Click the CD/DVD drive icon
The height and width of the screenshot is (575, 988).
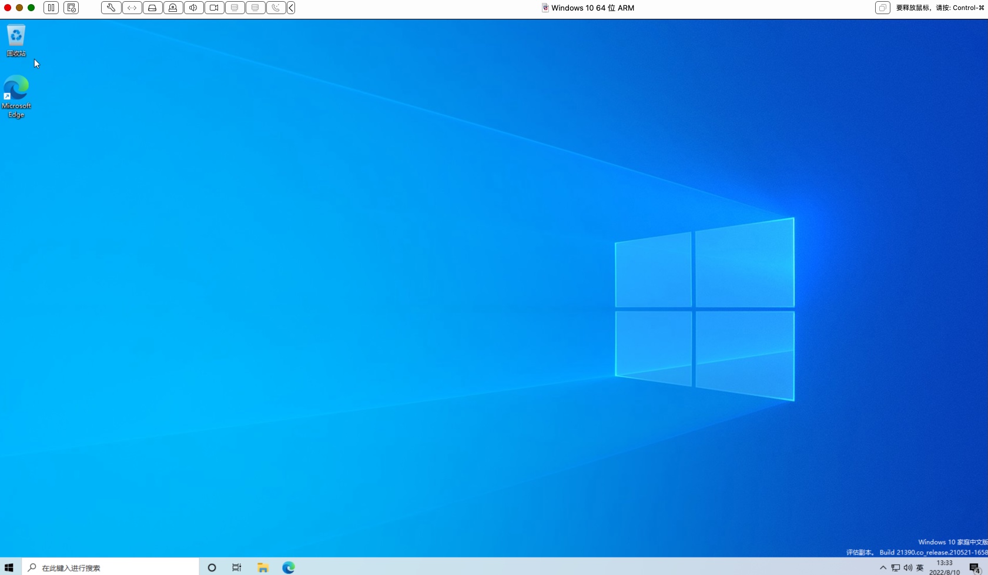[x=173, y=8]
